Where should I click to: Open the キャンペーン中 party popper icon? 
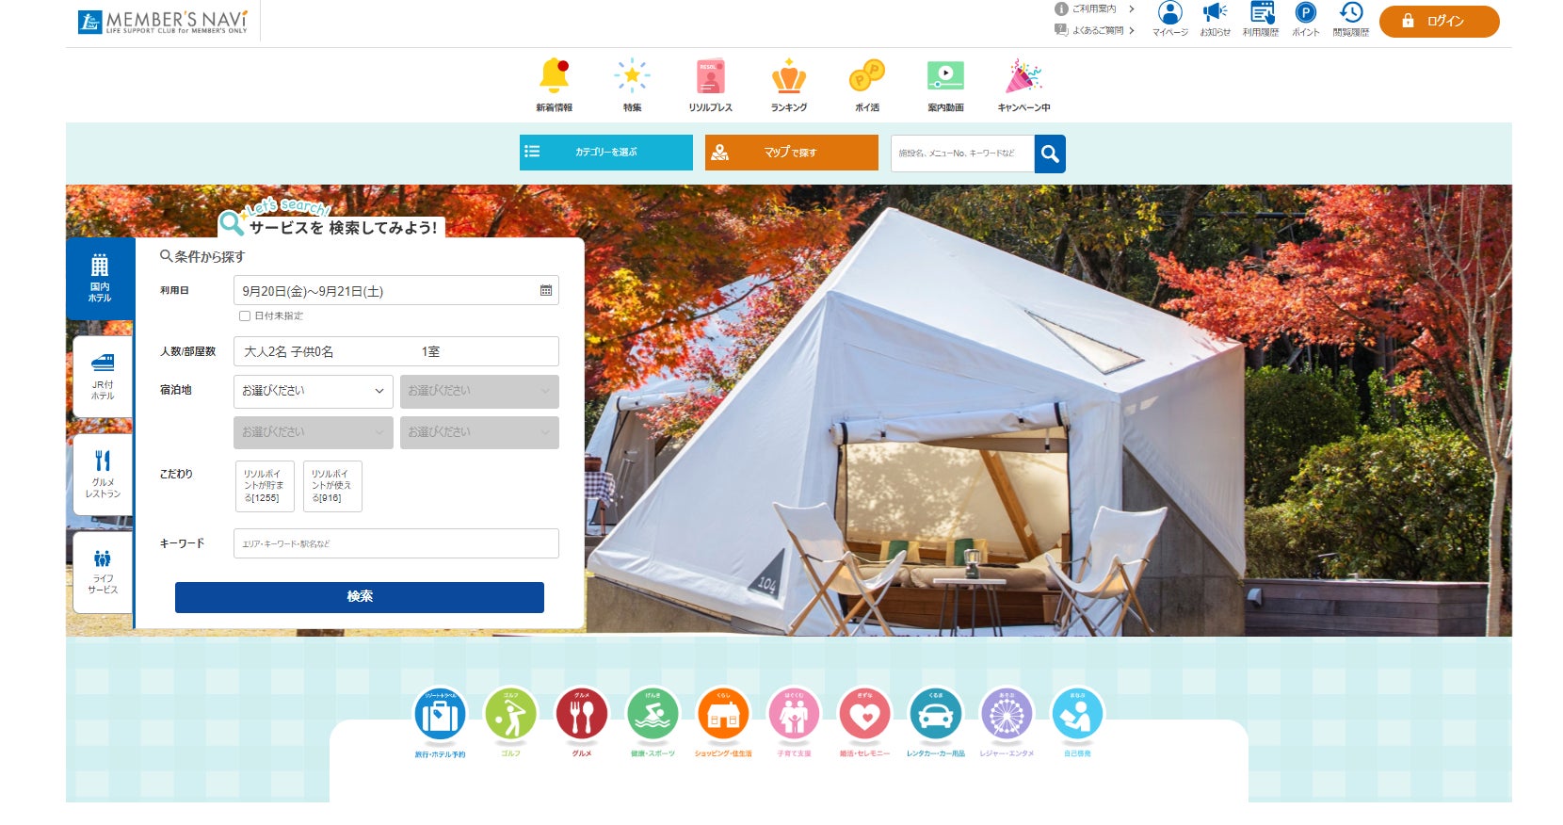pyautogui.click(x=1023, y=76)
